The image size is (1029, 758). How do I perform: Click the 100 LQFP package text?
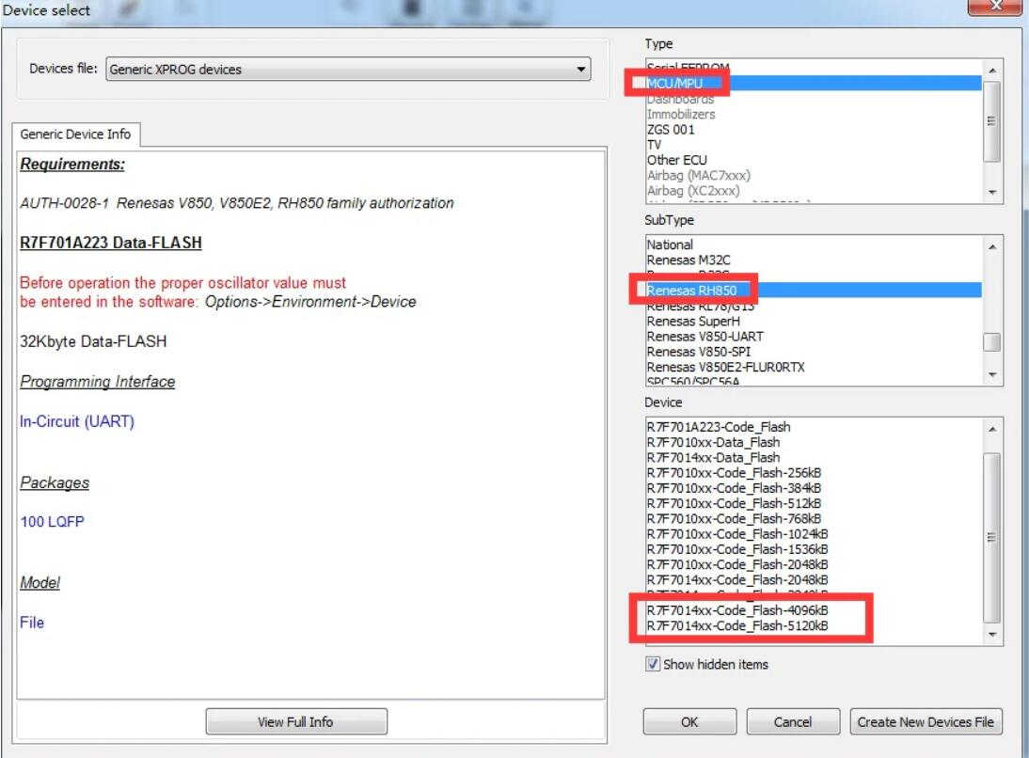click(52, 522)
